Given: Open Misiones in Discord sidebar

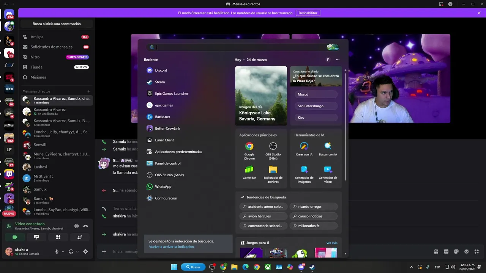Looking at the screenshot, I should (x=56, y=77).
